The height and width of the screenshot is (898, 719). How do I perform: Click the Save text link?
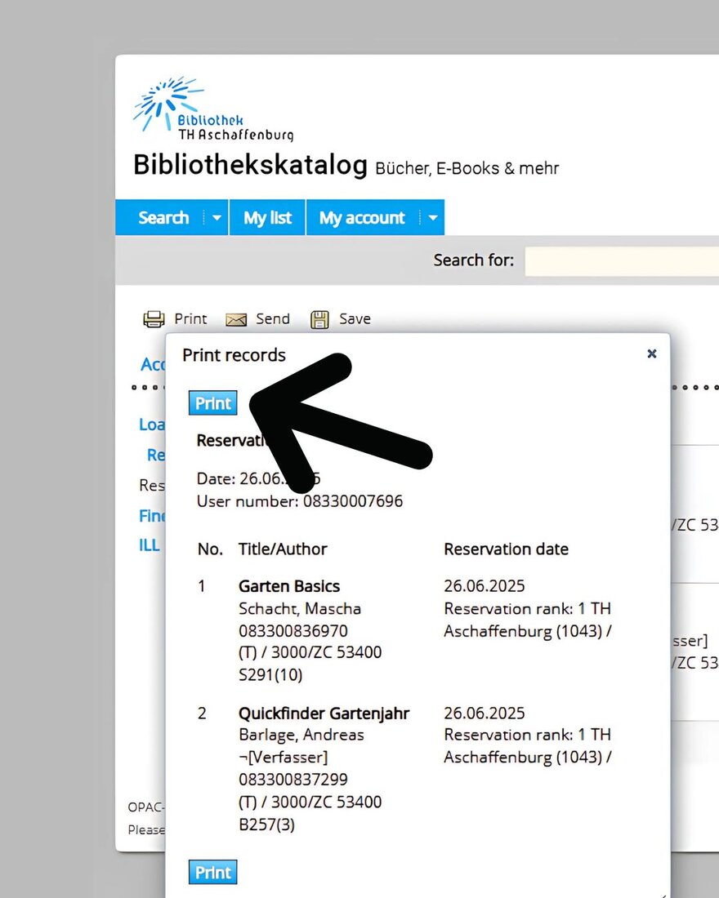[355, 318]
